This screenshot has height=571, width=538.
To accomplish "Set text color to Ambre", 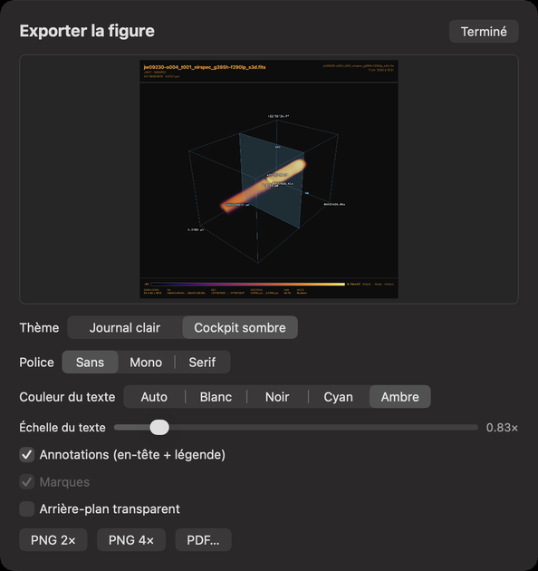I will 400,397.
